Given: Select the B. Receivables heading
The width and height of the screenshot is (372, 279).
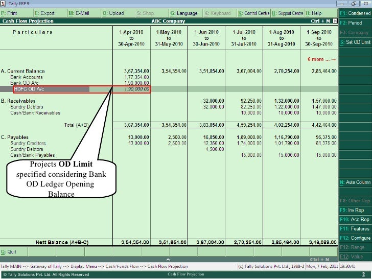Looking at the screenshot, I should coord(18,101).
